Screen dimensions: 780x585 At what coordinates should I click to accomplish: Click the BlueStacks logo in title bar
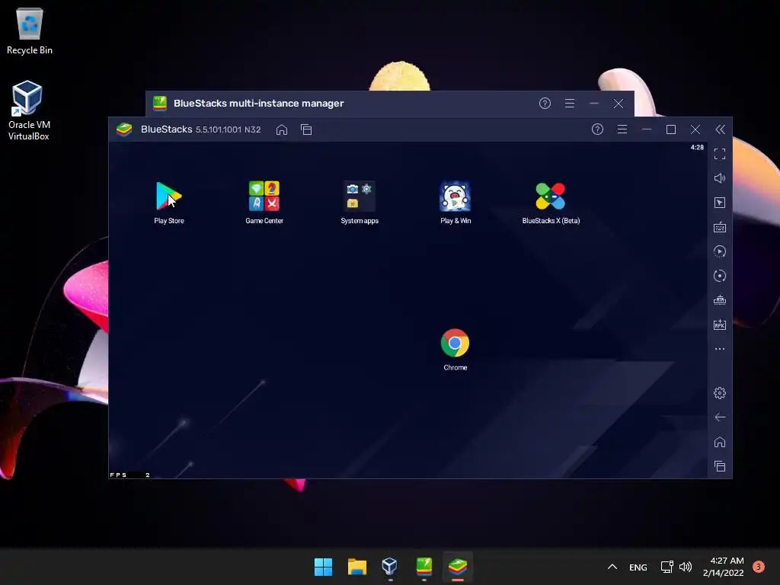point(124,129)
